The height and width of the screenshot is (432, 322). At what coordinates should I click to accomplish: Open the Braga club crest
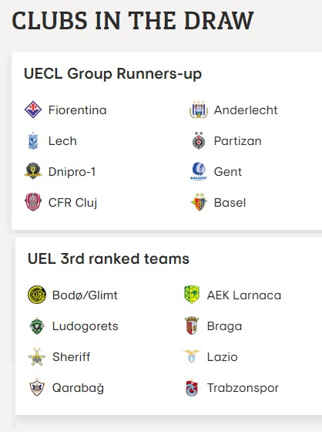tap(192, 326)
